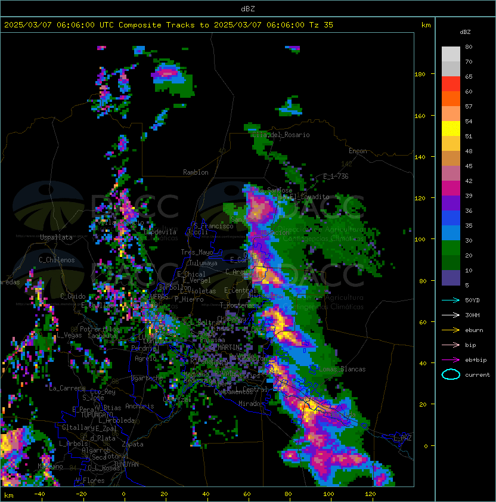Click the 'Mirador' place label
Screen dimensions: 496x502
(x=252, y=404)
